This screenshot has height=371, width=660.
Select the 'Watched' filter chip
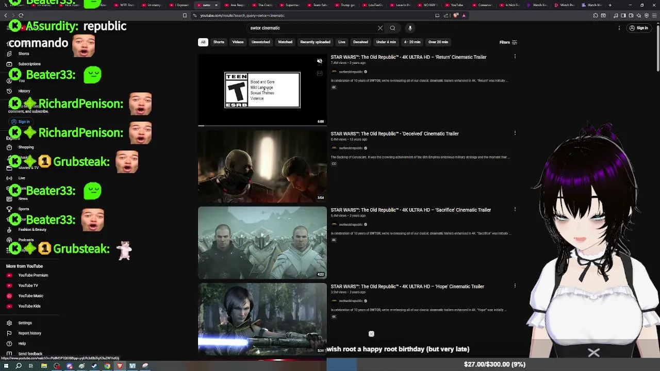coord(285,42)
